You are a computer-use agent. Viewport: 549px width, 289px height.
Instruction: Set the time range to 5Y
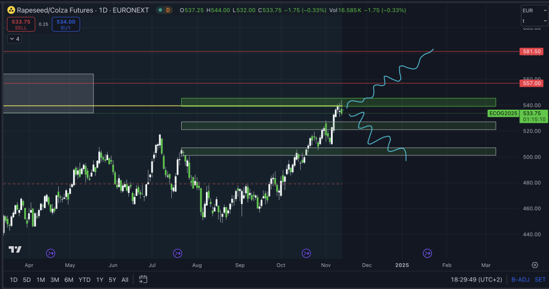112,280
